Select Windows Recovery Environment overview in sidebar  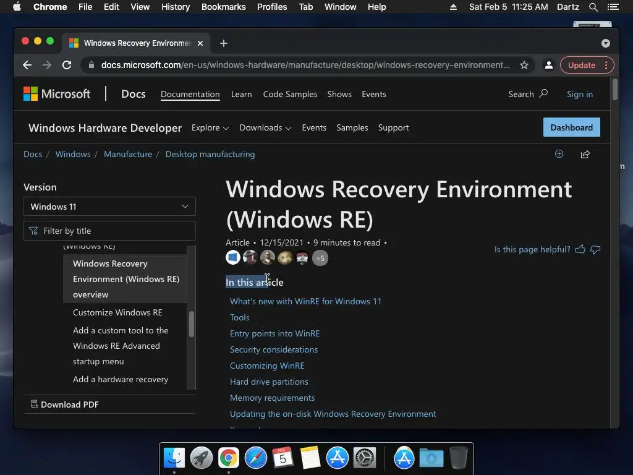coord(125,279)
